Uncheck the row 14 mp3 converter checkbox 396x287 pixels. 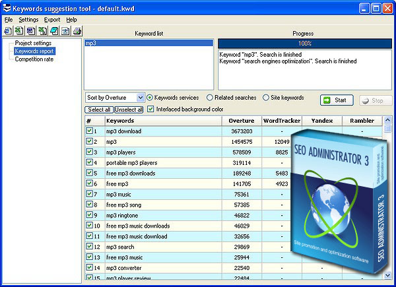[89, 267]
